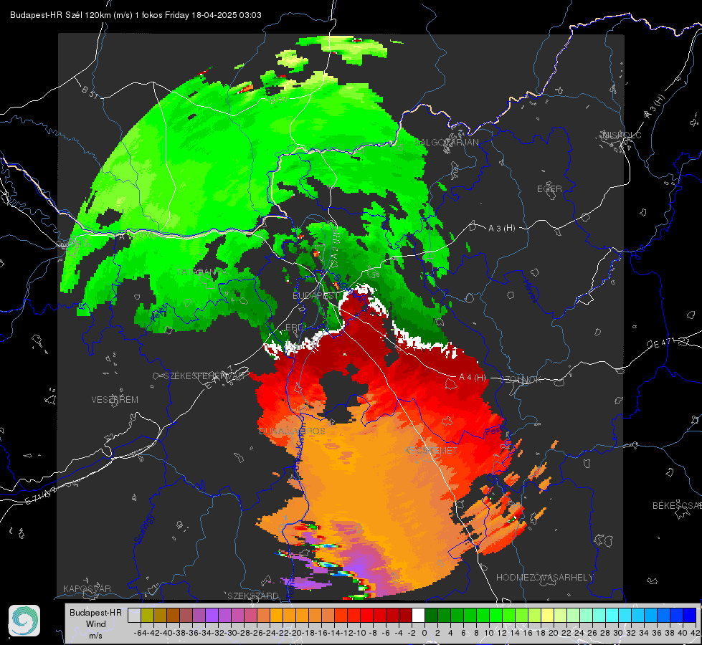Click the A 4 (H) road label

pyautogui.click(x=473, y=377)
